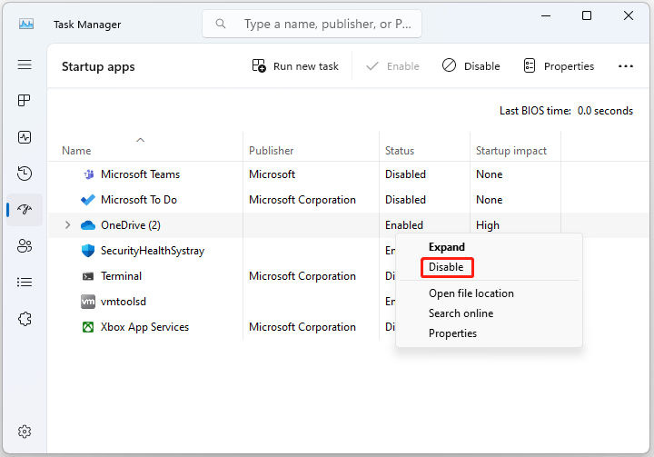Select the Microsoft Teams row name
The image size is (654, 457).
click(x=140, y=174)
